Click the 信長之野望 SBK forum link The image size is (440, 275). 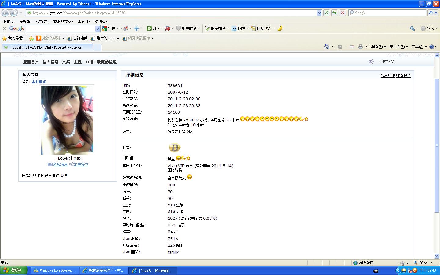pyautogui.click(x=180, y=132)
